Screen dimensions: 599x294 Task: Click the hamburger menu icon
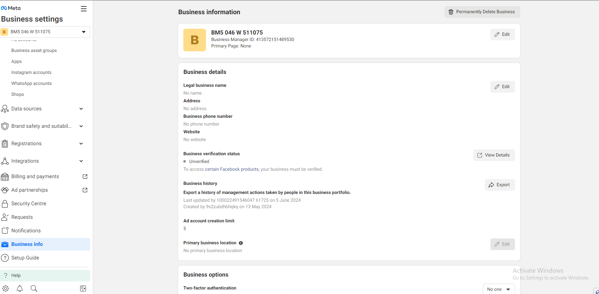coord(84,9)
